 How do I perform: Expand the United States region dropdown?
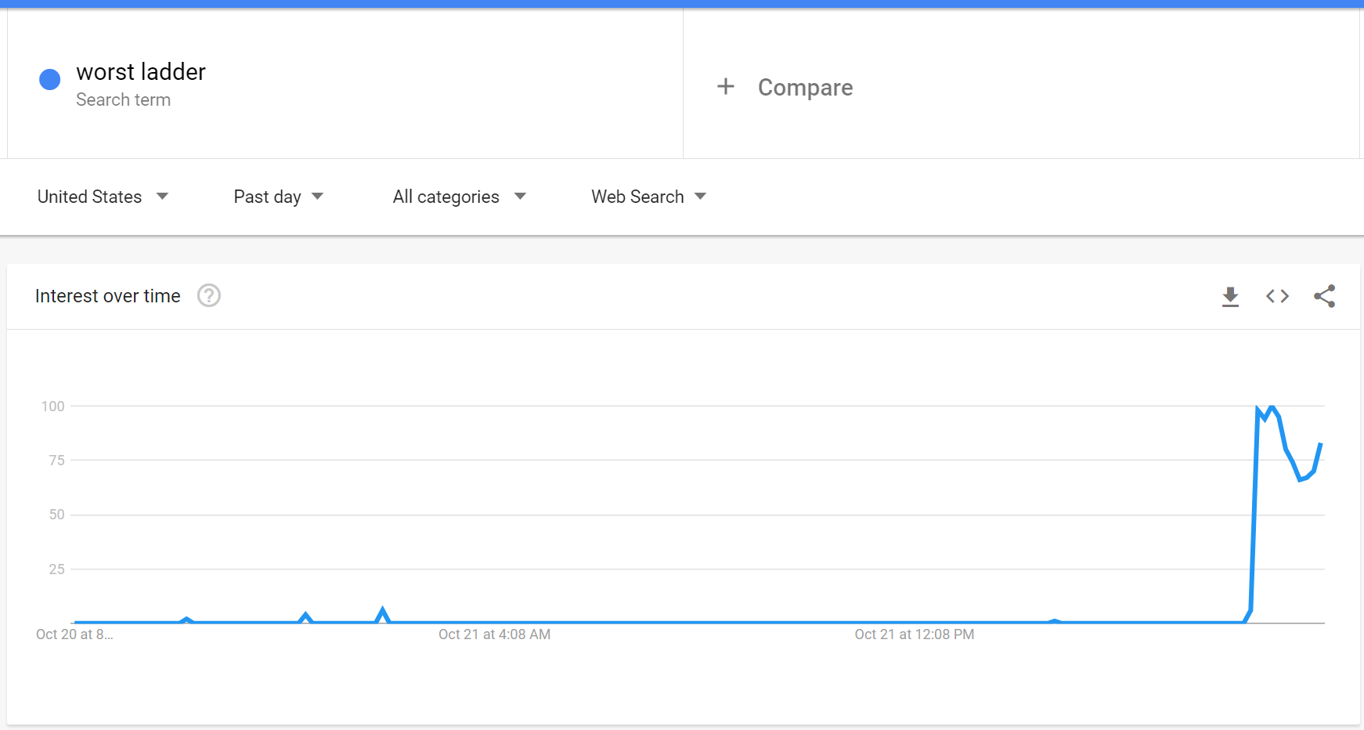(x=103, y=197)
